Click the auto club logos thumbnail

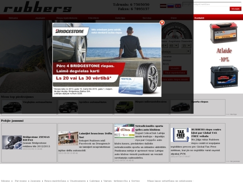click(125, 131)
